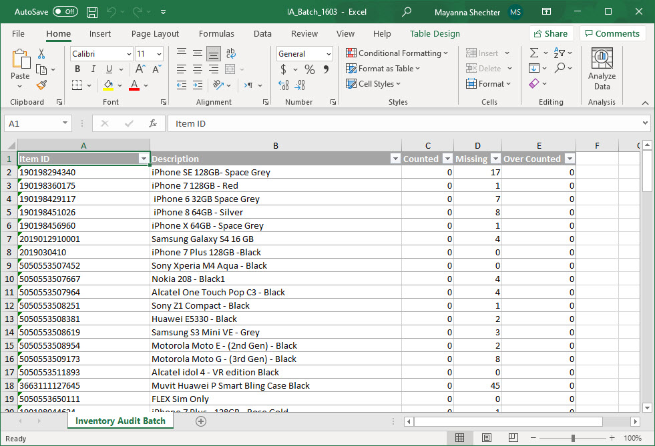Click Merge & Center icon
This screenshot has width=655, height=446.
pyautogui.click(x=230, y=69)
